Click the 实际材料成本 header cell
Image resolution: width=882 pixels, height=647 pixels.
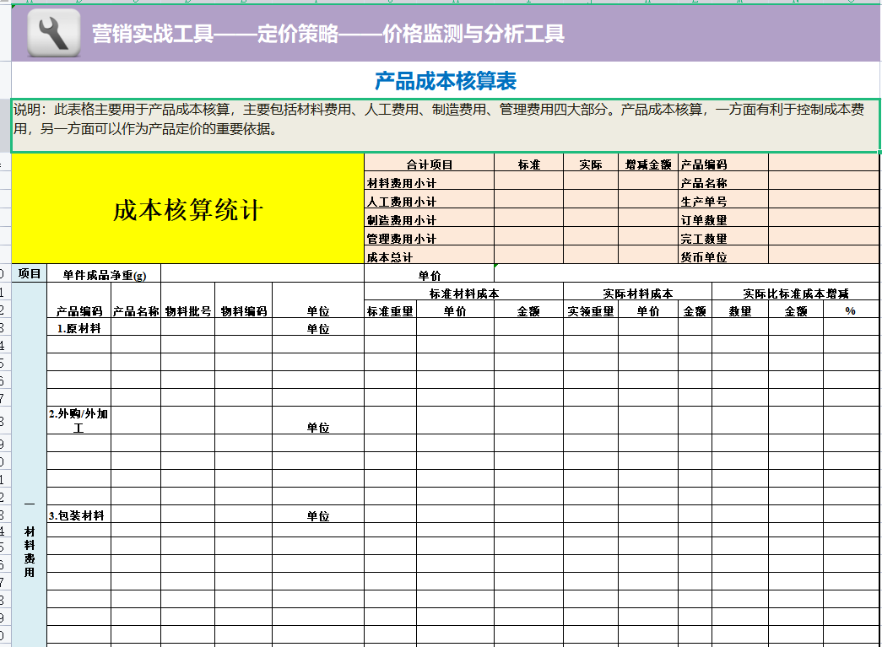[x=637, y=291]
